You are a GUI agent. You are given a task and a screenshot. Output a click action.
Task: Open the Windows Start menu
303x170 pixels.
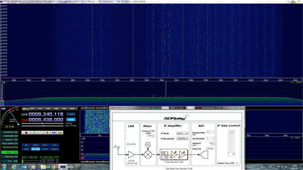(x=4, y=167)
